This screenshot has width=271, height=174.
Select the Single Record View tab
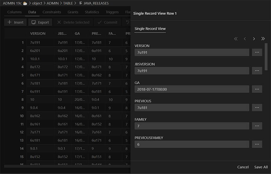pos(150,29)
